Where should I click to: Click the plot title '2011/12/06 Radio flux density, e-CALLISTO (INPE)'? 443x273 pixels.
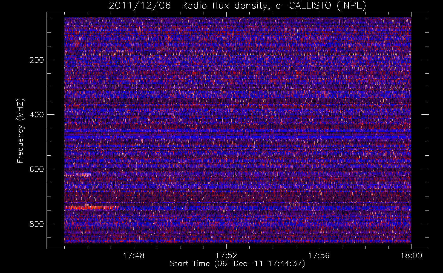point(237,5)
